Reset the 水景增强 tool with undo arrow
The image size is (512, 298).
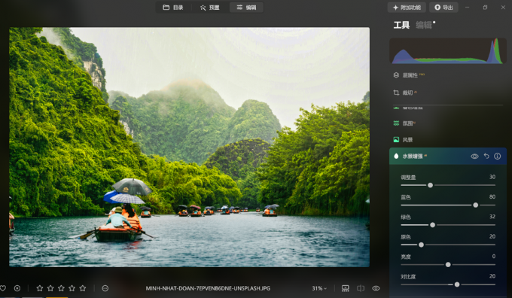pos(486,156)
